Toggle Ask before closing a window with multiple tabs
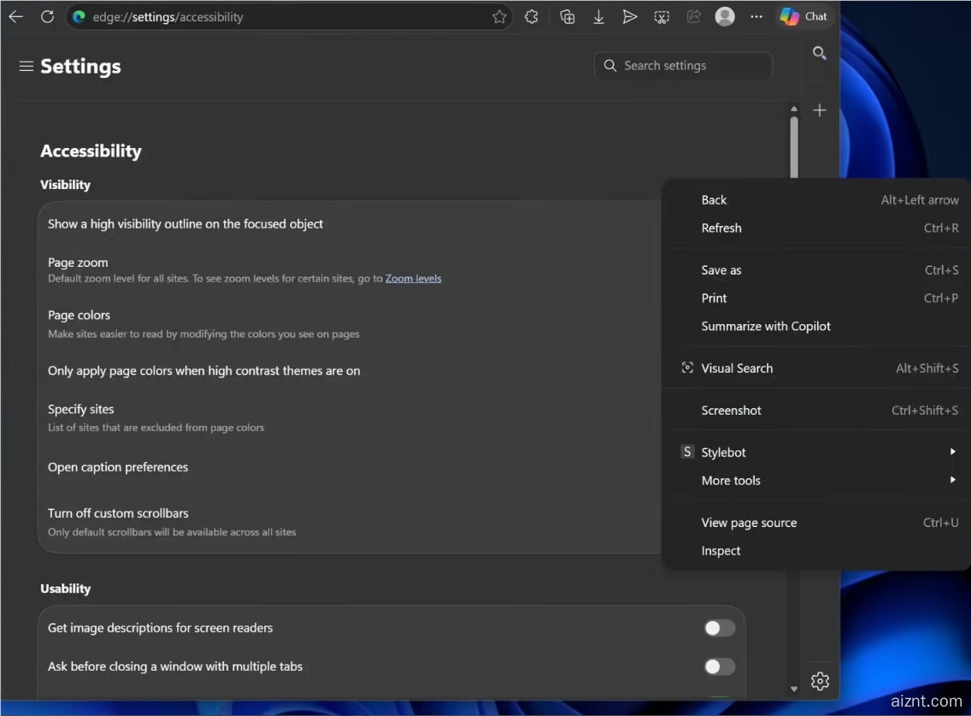 (x=719, y=667)
